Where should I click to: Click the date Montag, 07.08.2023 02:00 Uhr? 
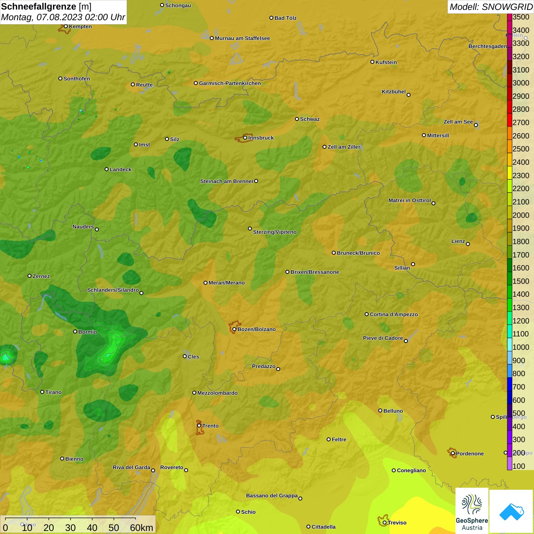pyautogui.click(x=63, y=17)
